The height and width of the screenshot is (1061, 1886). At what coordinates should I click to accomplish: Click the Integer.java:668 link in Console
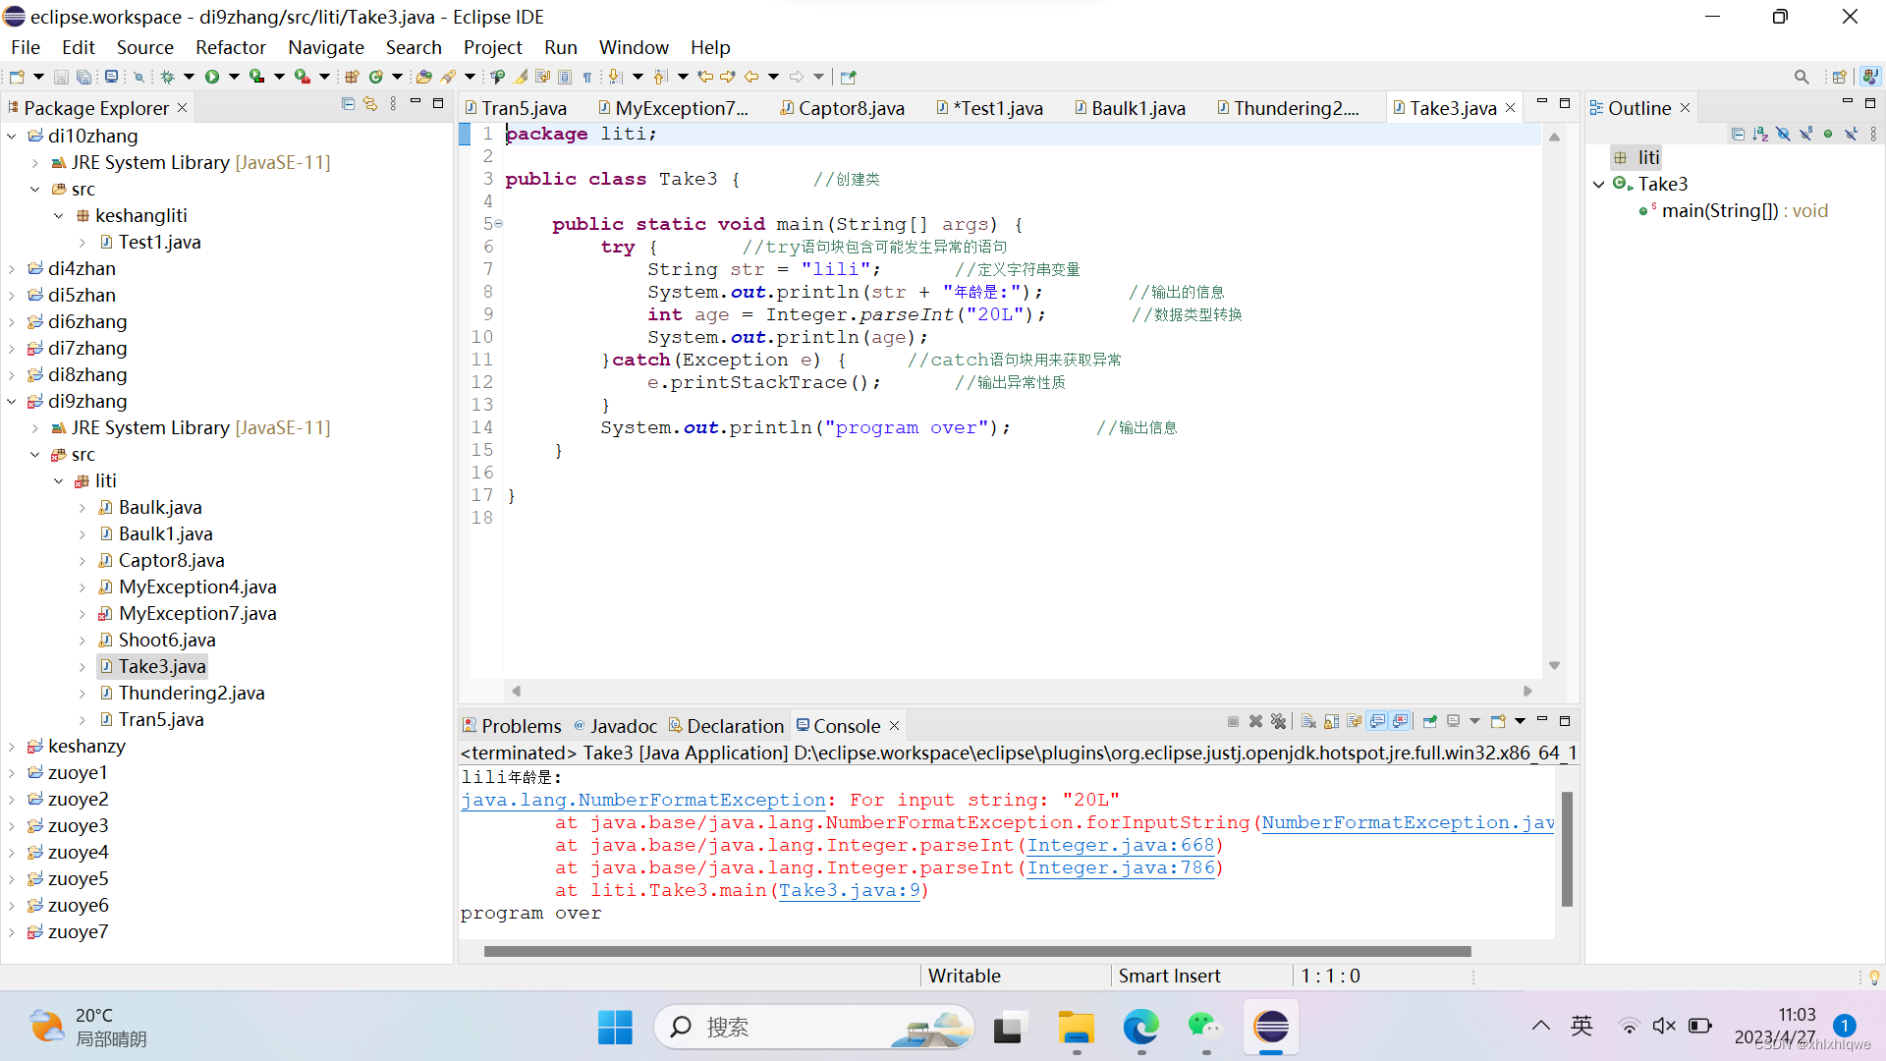(1120, 846)
